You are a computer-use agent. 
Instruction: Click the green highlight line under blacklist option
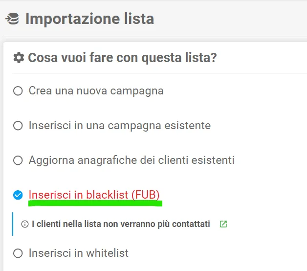click(x=95, y=203)
